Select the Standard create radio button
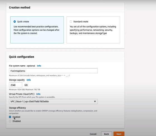Screen dimensions: 156x136 [x=71, y=22]
